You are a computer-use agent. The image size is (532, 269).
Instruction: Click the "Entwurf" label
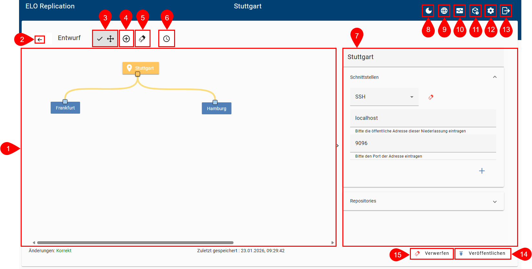click(x=69, y=38)
